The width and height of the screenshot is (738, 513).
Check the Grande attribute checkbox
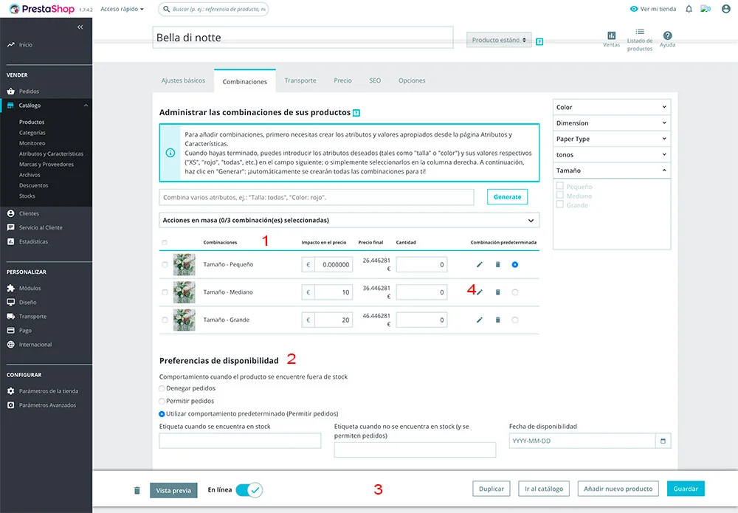click(x=559, y=204)
